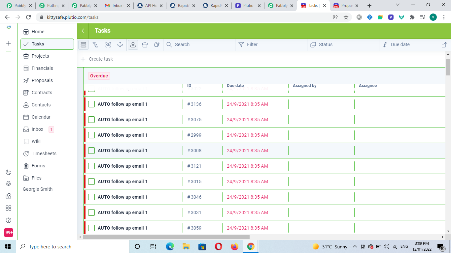Open the Opera icon in the taskbar
This screenshot has height=253, width=451.
218,246
